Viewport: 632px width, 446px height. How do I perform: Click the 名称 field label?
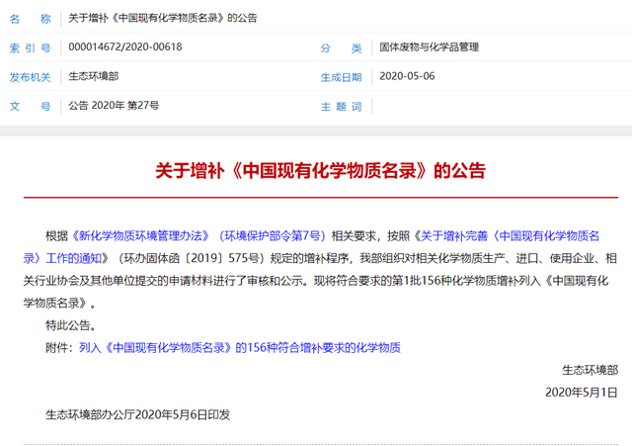pos(30,19)
